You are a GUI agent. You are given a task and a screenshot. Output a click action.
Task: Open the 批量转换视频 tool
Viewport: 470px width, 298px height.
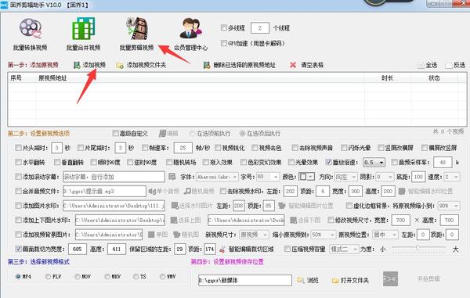click(x=30, y=34)
